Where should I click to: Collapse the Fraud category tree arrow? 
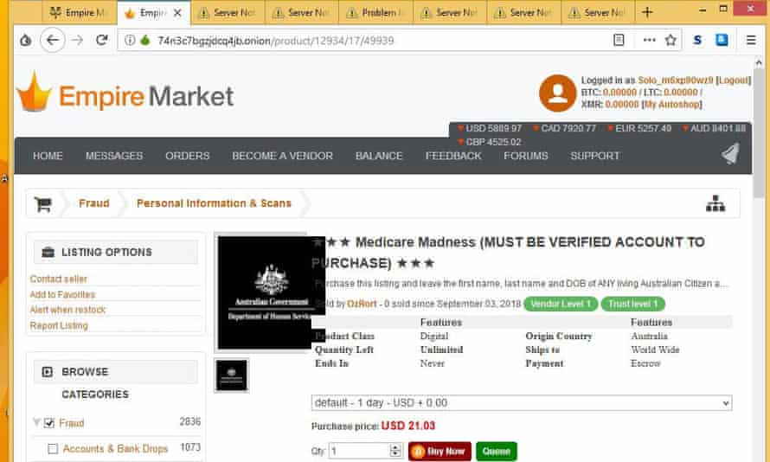pyautogui.click(x=35, y=422)
